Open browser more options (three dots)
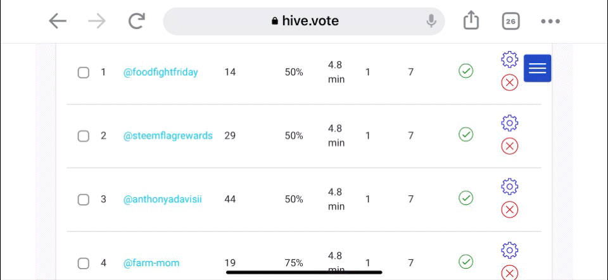This screenshot has width=608, height=280. coord(550,21)
